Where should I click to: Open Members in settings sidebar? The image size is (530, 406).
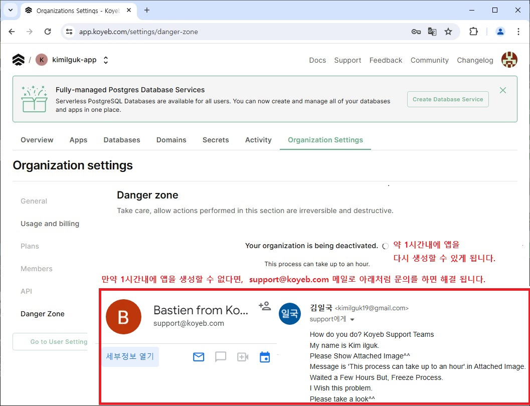(x=37, y=269)
